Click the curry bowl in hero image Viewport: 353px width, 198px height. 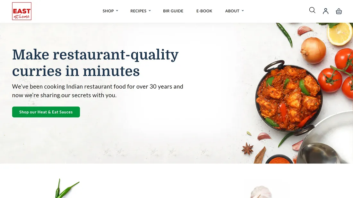pyautogui.click(x=289, y=97)
